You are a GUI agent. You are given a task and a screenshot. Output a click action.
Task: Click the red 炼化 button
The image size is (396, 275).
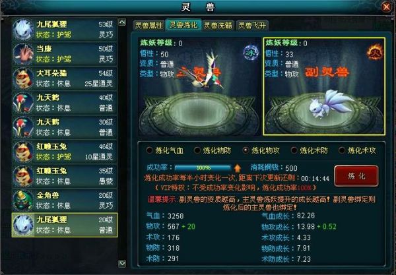(x=356, y=176)
